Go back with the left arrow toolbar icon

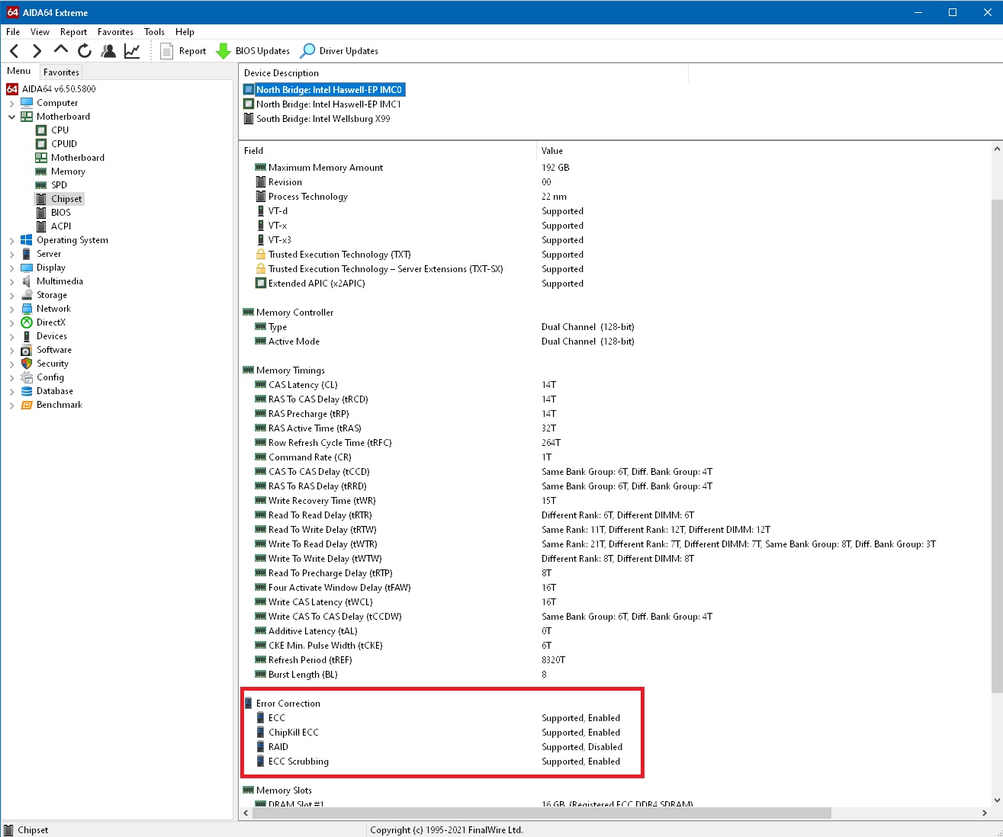[x=14, y=51]
